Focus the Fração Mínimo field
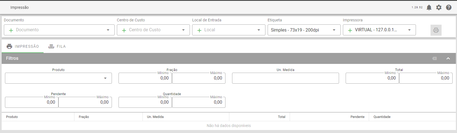Image resolution: width=457 pixels, height=133 pixels. [145, 78]
